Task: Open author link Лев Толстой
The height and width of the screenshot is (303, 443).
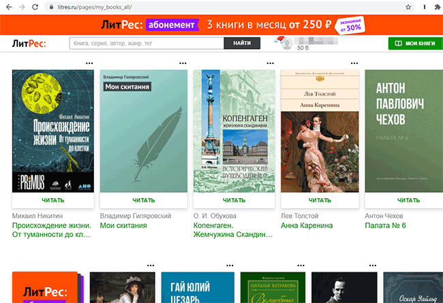Action: pyautogui.click(x=299, y=216)
